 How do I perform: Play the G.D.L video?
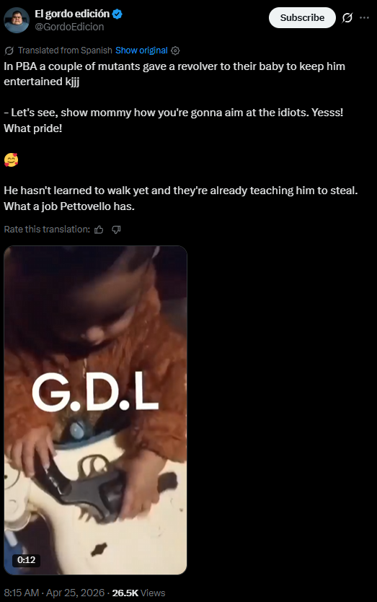(95, 410)
